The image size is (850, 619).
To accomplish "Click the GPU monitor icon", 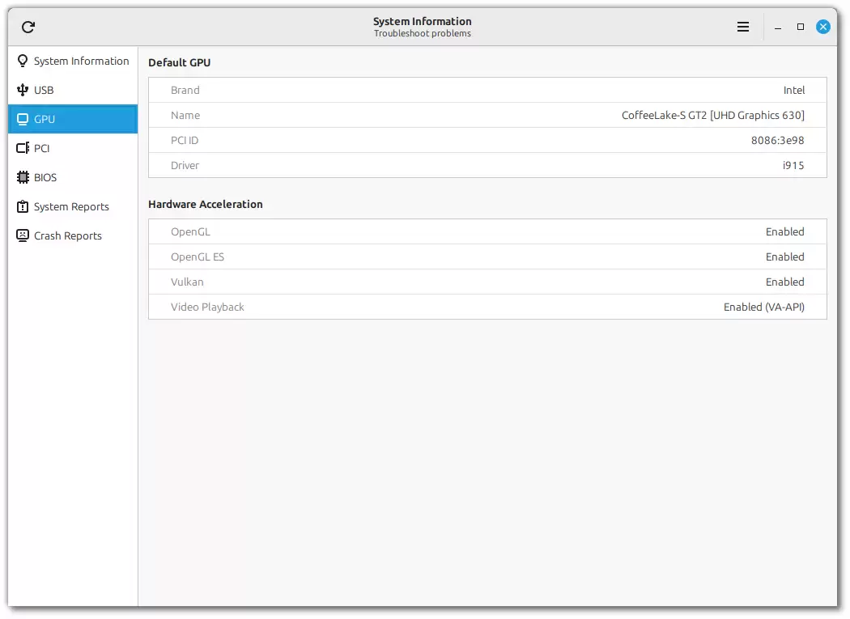I will pyautogui.click(x=23, y=119).
